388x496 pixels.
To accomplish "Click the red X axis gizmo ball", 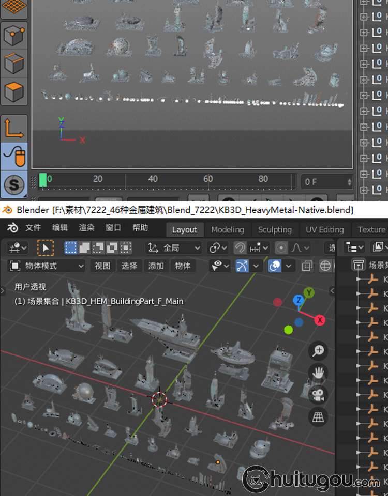I will (x=320, y=320).
